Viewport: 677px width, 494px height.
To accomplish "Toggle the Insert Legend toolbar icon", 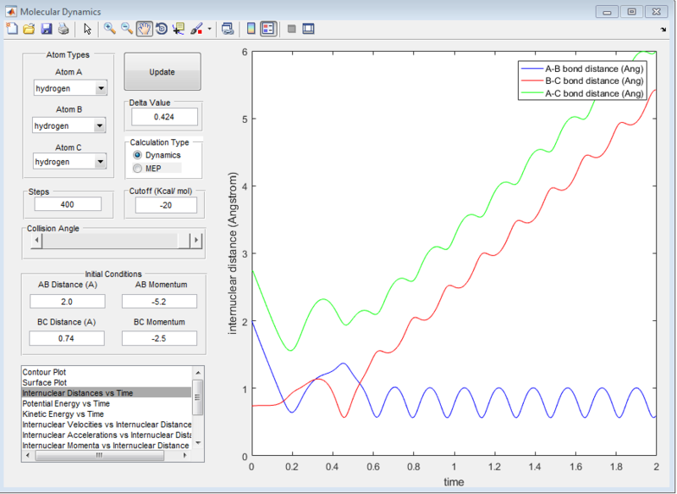I will point(268,29).
